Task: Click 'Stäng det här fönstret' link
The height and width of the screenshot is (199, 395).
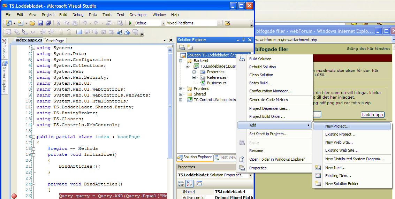Action: point(368,48)
